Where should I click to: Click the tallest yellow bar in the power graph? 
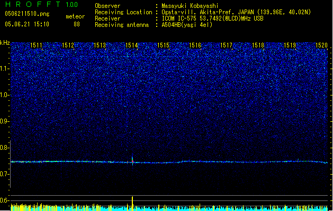tap(132, 204)
